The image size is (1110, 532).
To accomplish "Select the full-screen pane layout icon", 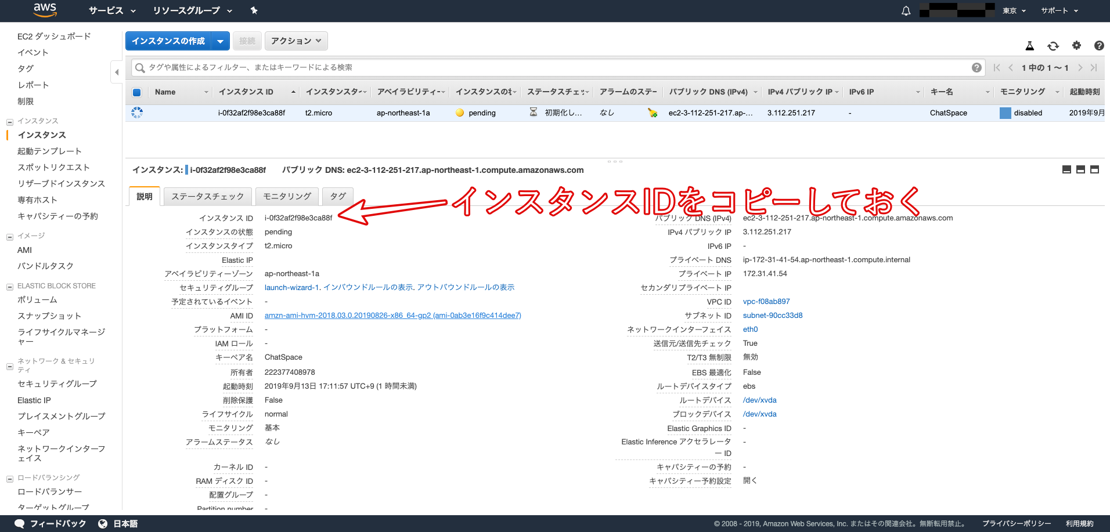I will pos(1094,169).
